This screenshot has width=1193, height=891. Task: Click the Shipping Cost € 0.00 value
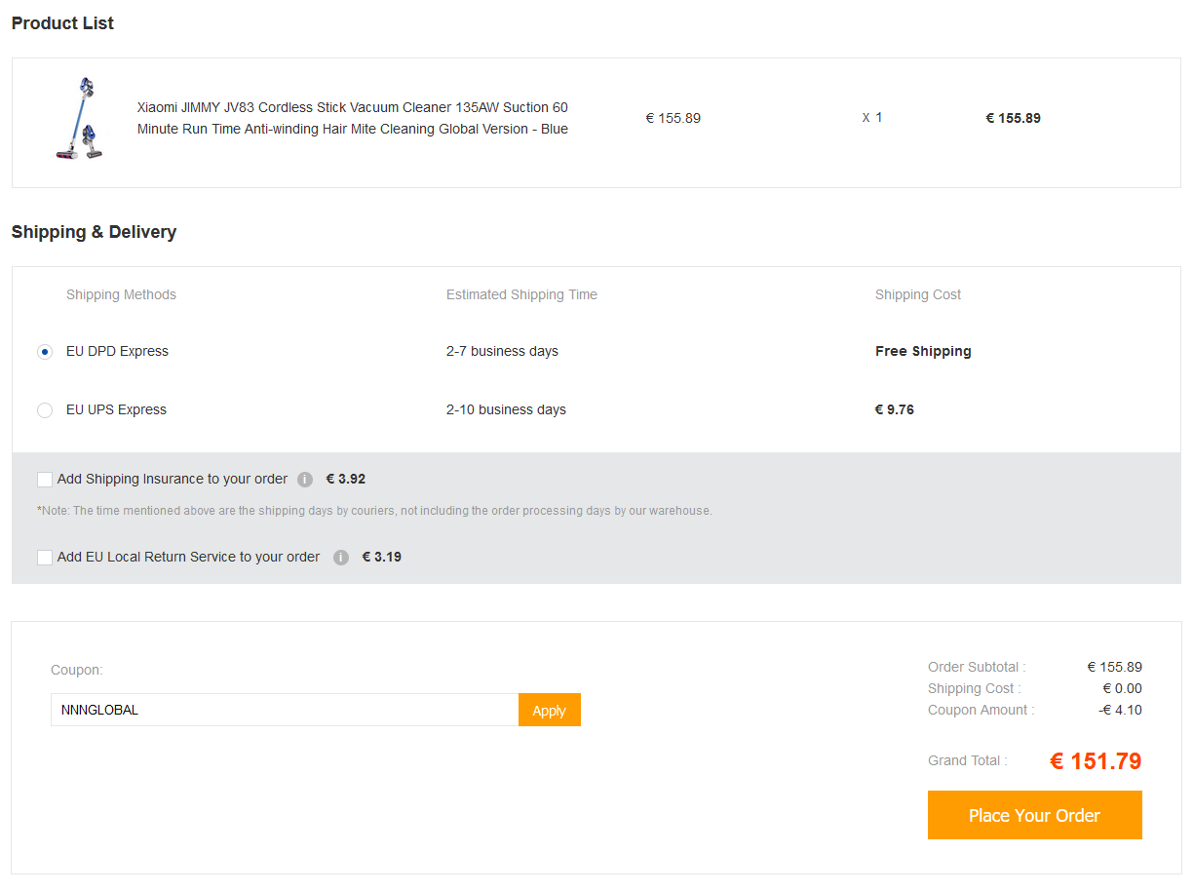pyautogui.click(x=1123, y=688)
